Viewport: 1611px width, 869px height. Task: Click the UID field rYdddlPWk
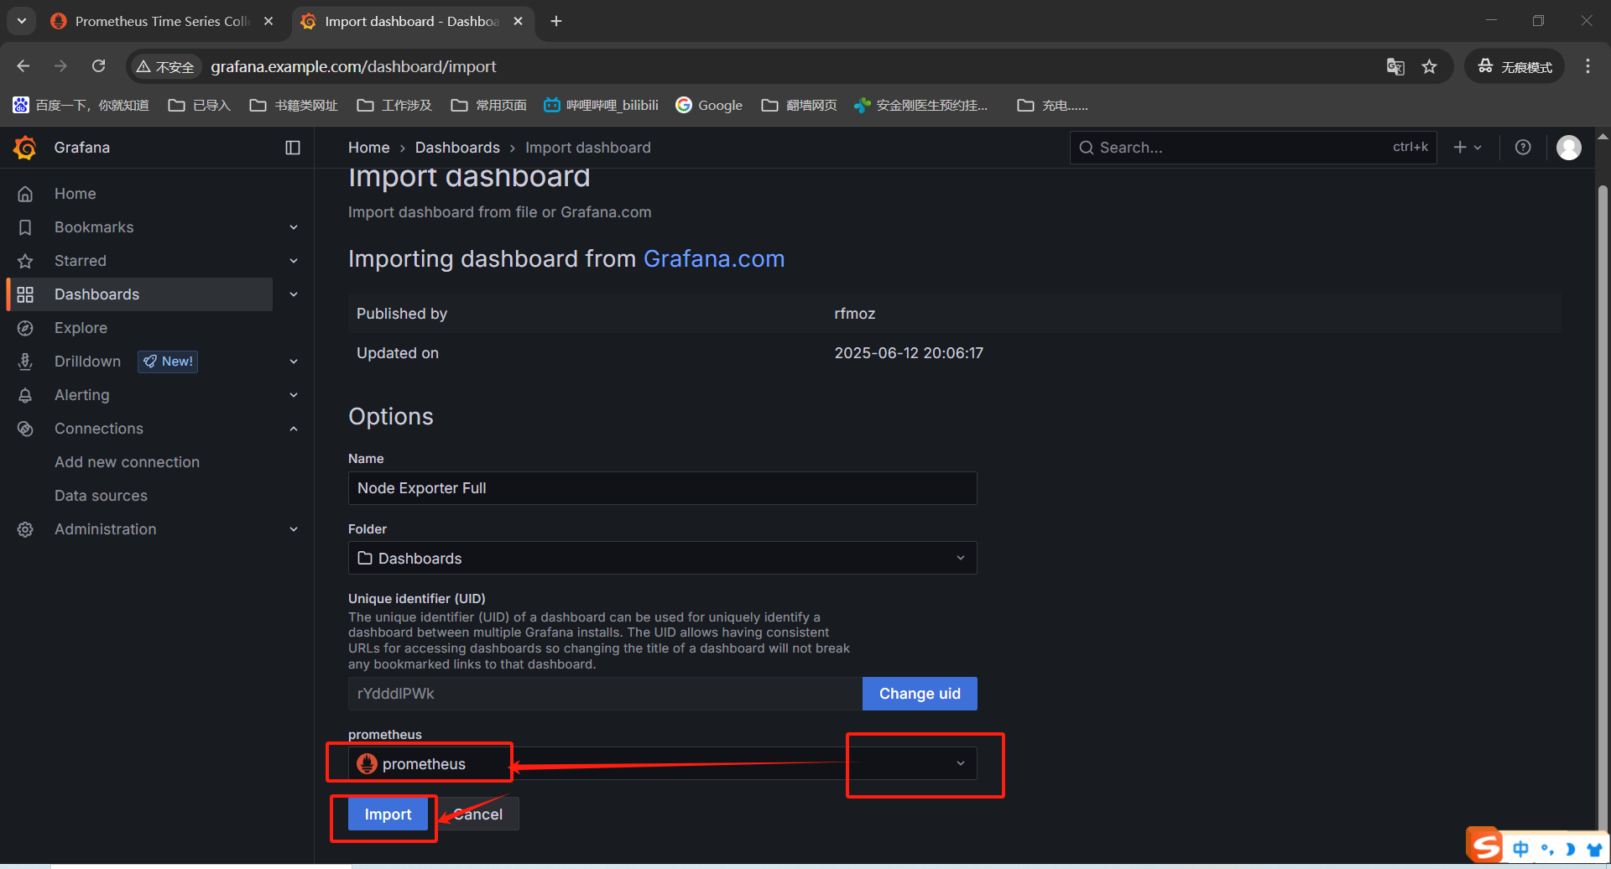(x=605, y=694)
